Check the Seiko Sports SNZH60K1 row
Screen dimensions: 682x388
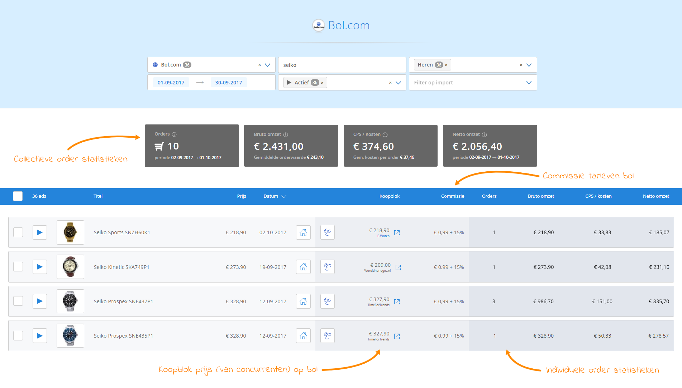click(18, 232)
